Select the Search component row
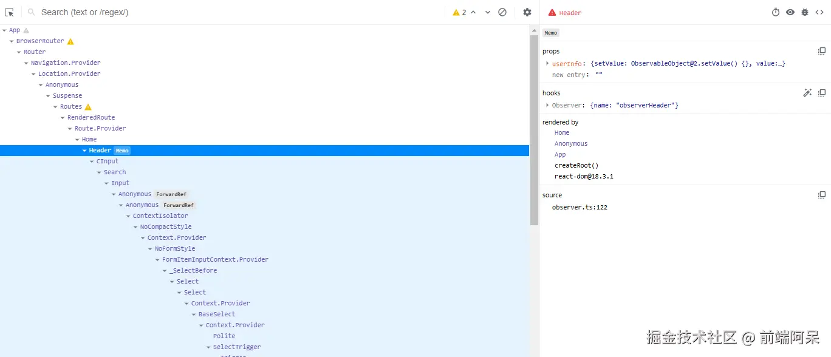This screenshot has width=831, height=357. (x=264, y=172)
